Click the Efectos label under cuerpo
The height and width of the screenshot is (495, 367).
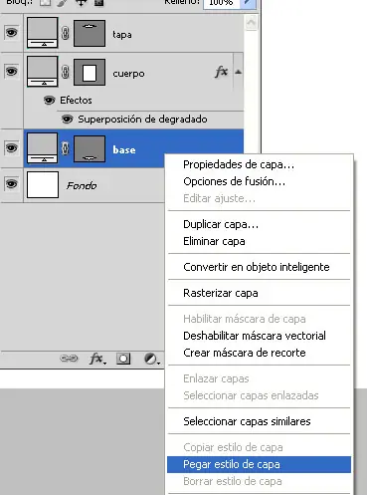click(76, 100)
